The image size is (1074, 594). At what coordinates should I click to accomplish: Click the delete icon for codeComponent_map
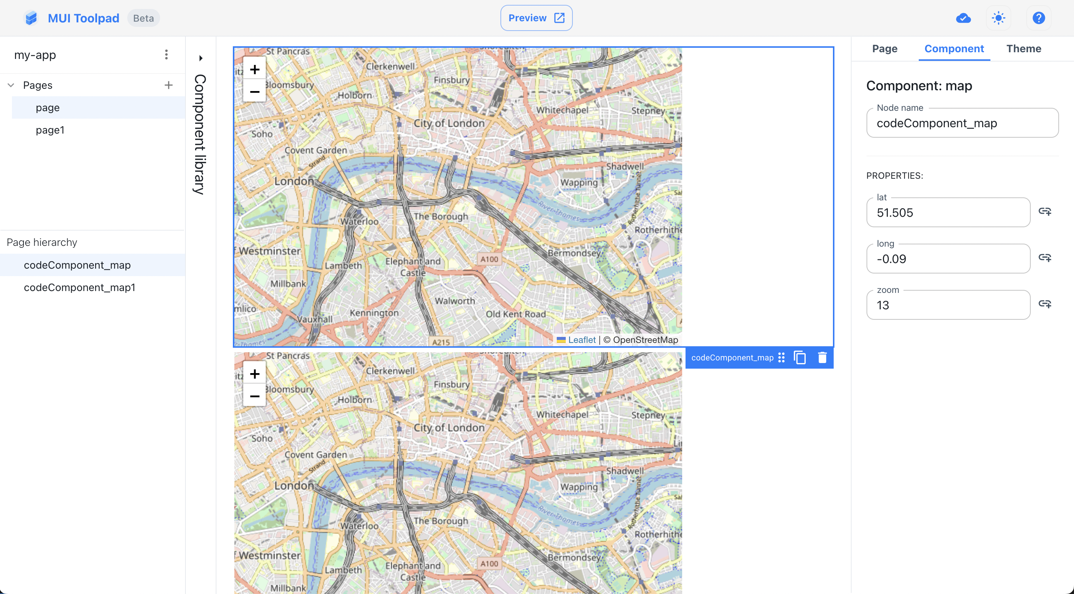coord(822,358)
